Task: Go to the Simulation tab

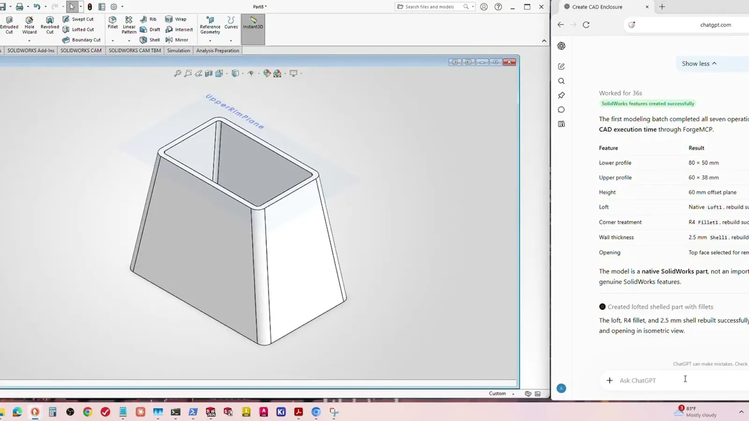Action: 178,51
